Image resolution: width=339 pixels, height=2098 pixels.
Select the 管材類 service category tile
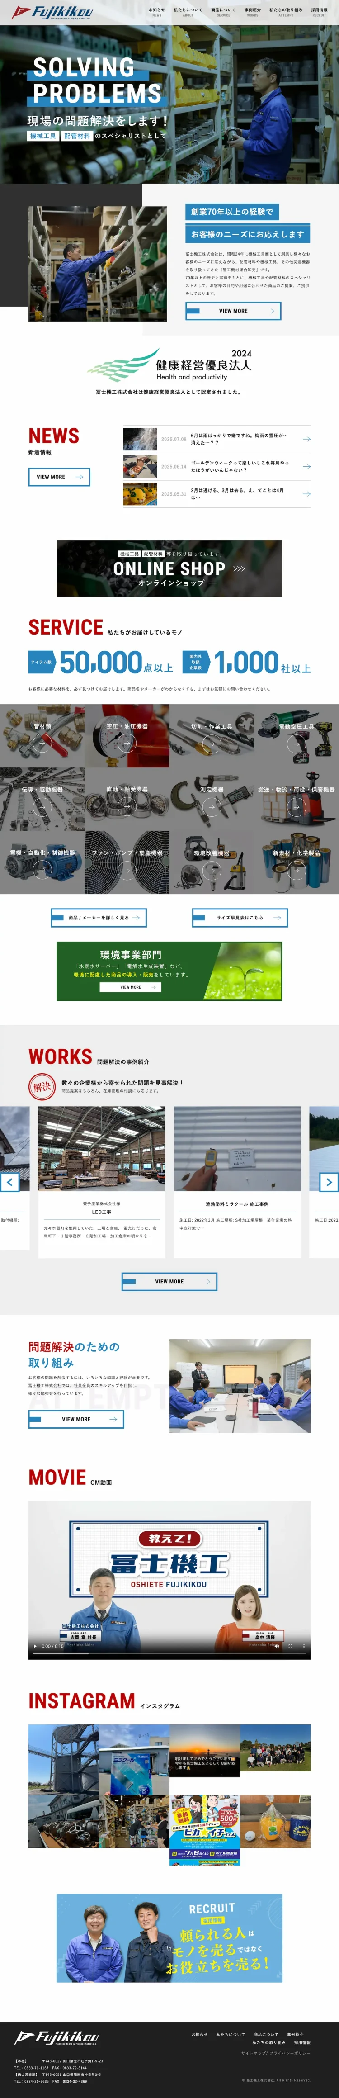pos(42,735)
